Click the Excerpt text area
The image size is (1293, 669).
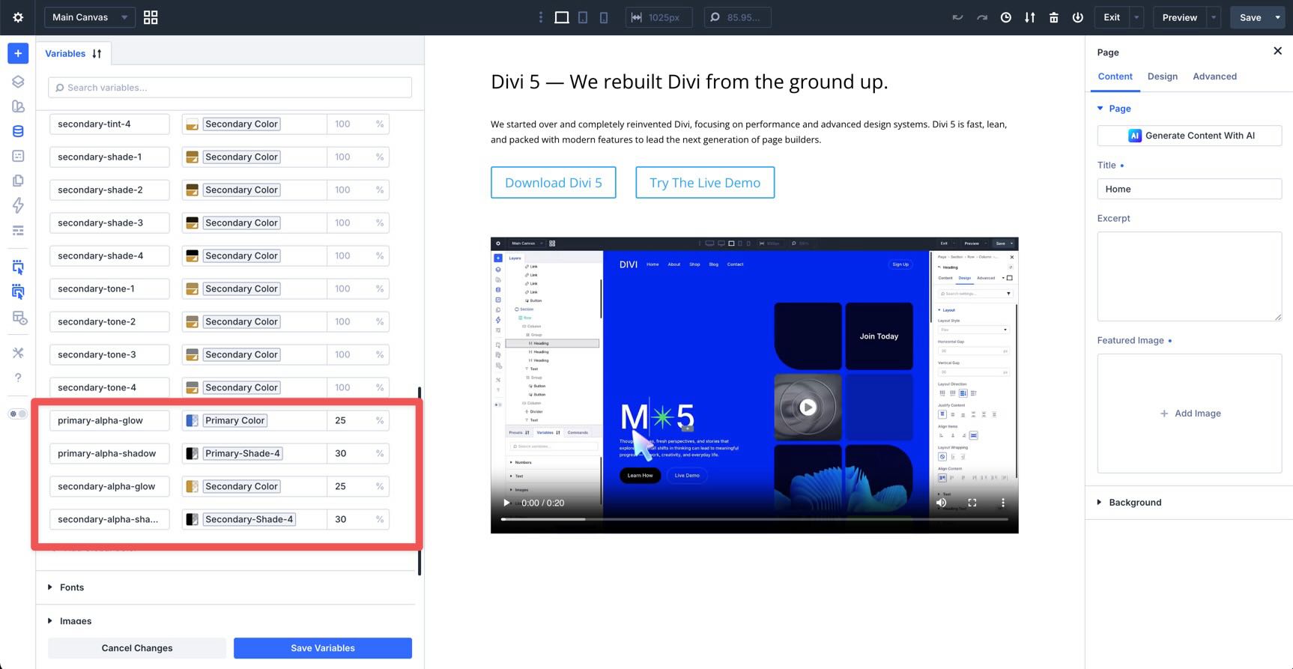coord(1190,276)
